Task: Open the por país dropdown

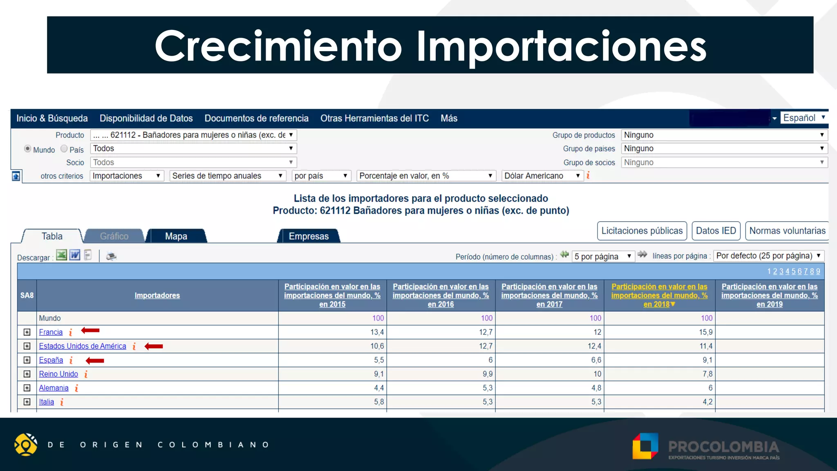Action: click(322, 176)
